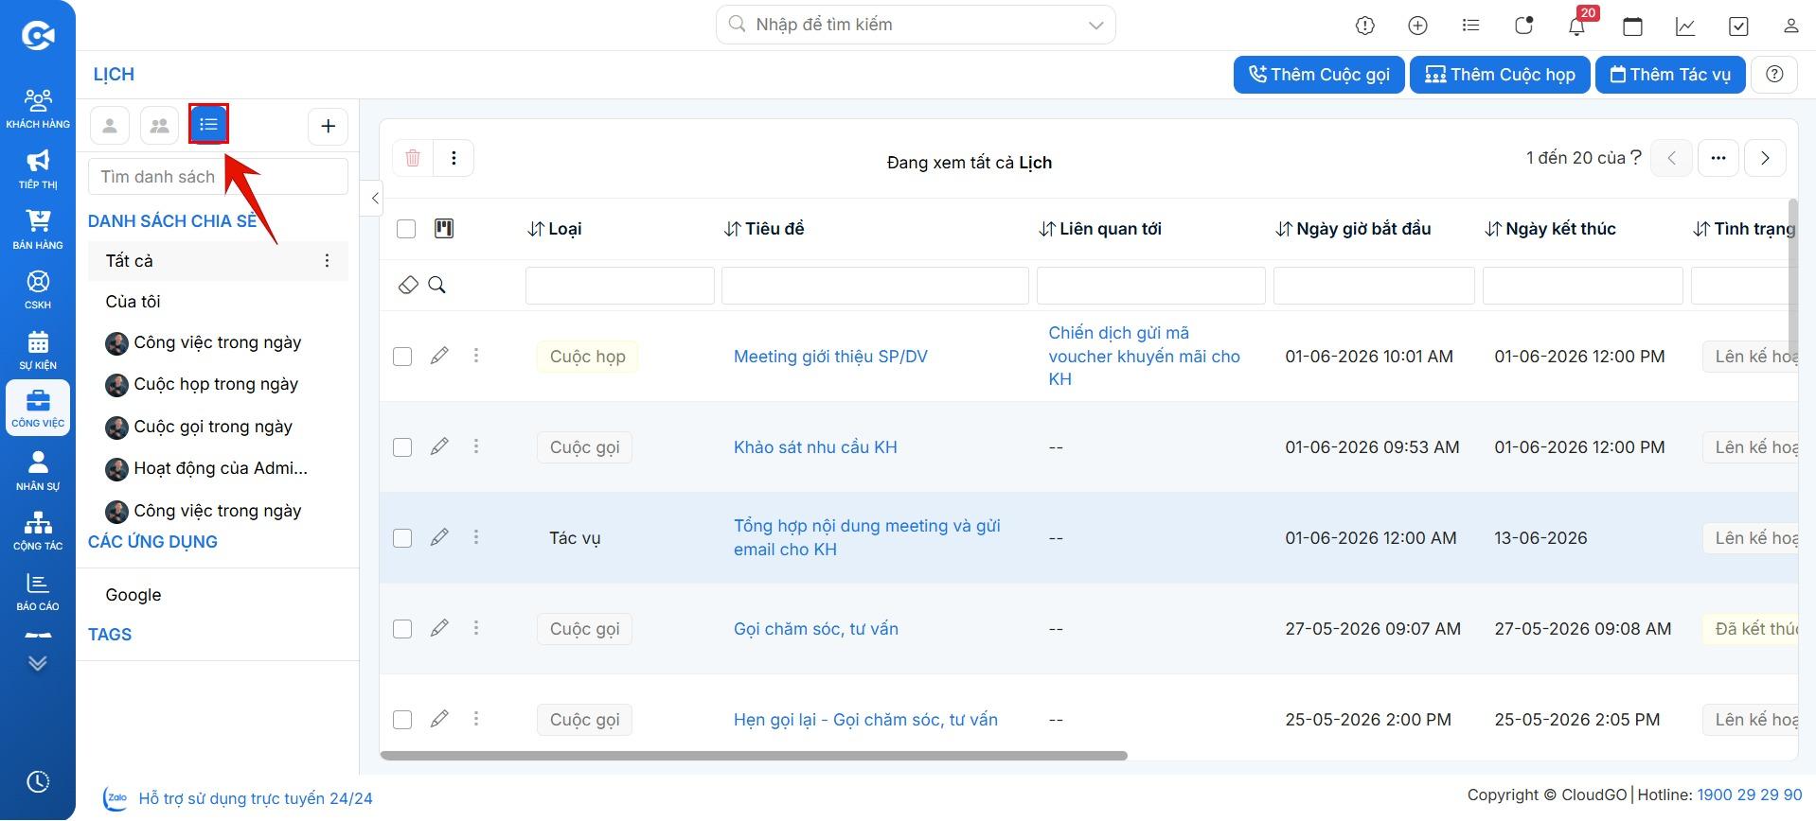The height and width of the screenshot is (821, 1816).
Task: Toggle the select-all checkbox in header
Action: point(406,229)
